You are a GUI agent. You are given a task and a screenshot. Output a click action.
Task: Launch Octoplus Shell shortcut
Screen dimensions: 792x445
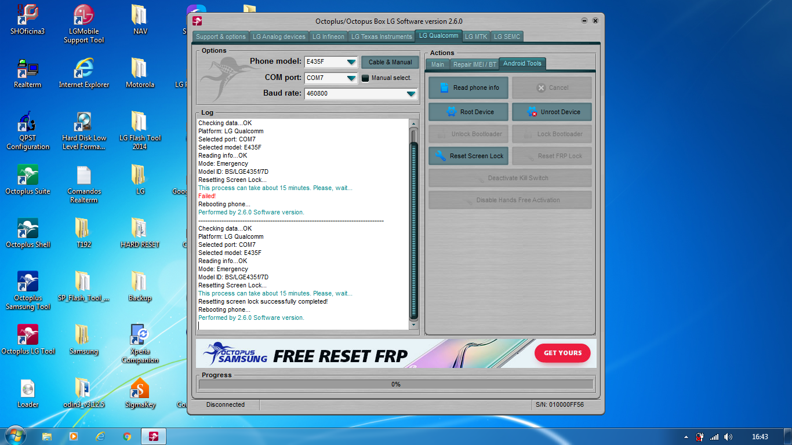(27, 232)
